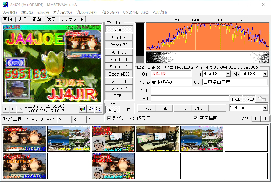Screen dimensions: 271x182
Task: Select AVT 90 RX mode
Action: click(119, 52)
